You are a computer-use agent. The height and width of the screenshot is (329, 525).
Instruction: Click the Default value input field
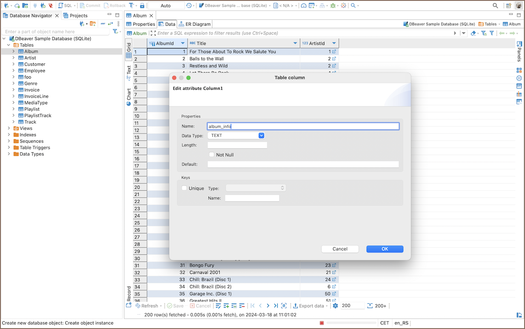click(303, 164)
